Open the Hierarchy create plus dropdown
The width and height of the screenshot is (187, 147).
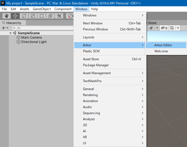(5, 28)
